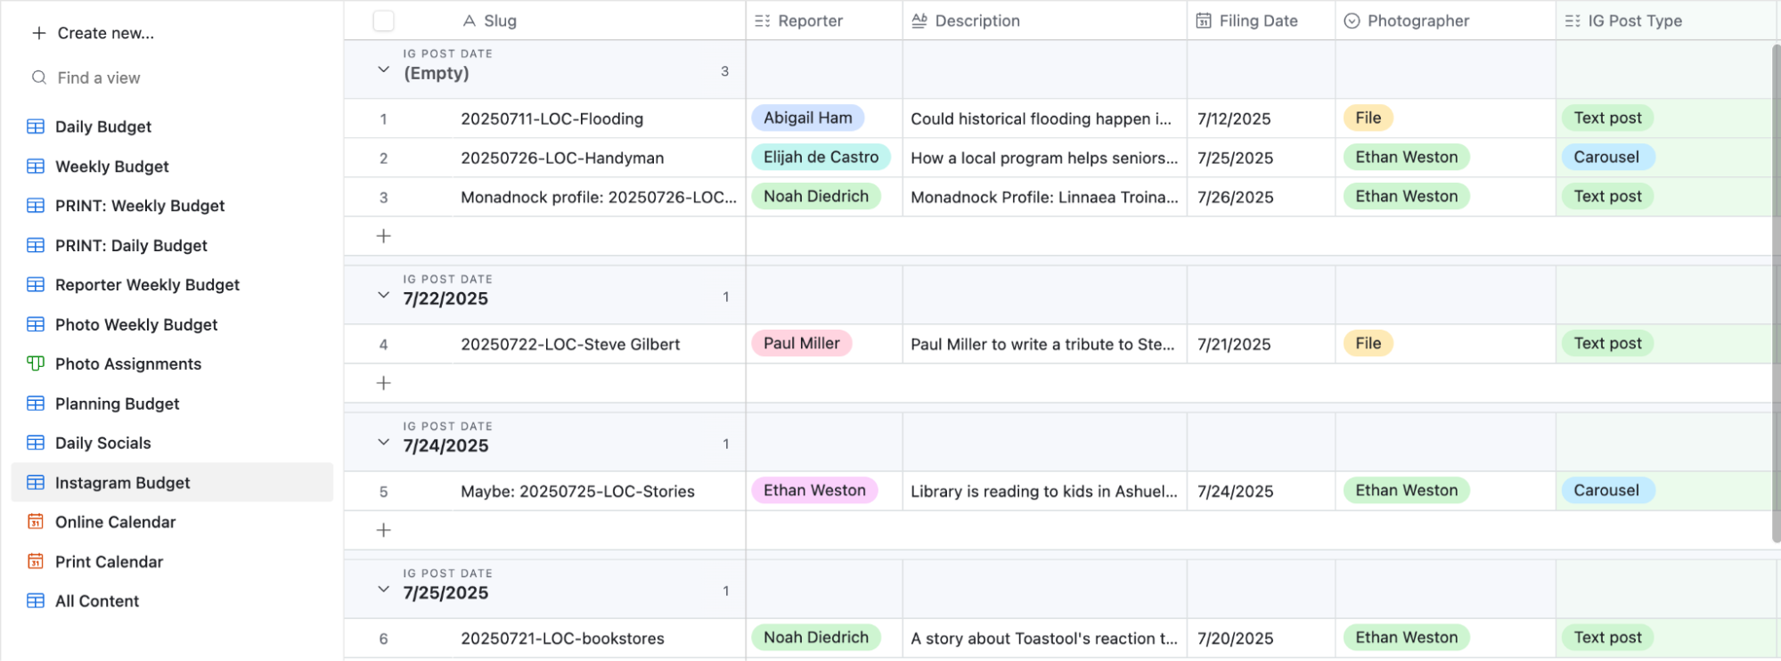Click the plus icon beside Create new

coord(39,33)
